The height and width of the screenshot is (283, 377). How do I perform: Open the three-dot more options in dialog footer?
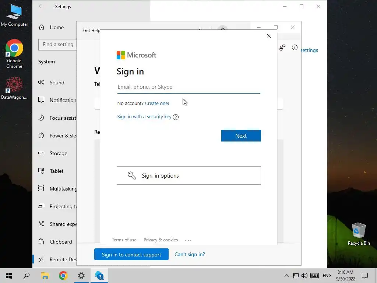coord(188,240)
